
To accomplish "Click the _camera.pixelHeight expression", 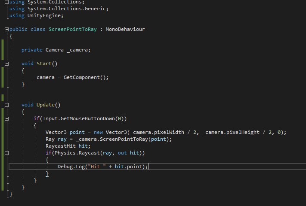I will click(x=231, y=132).
